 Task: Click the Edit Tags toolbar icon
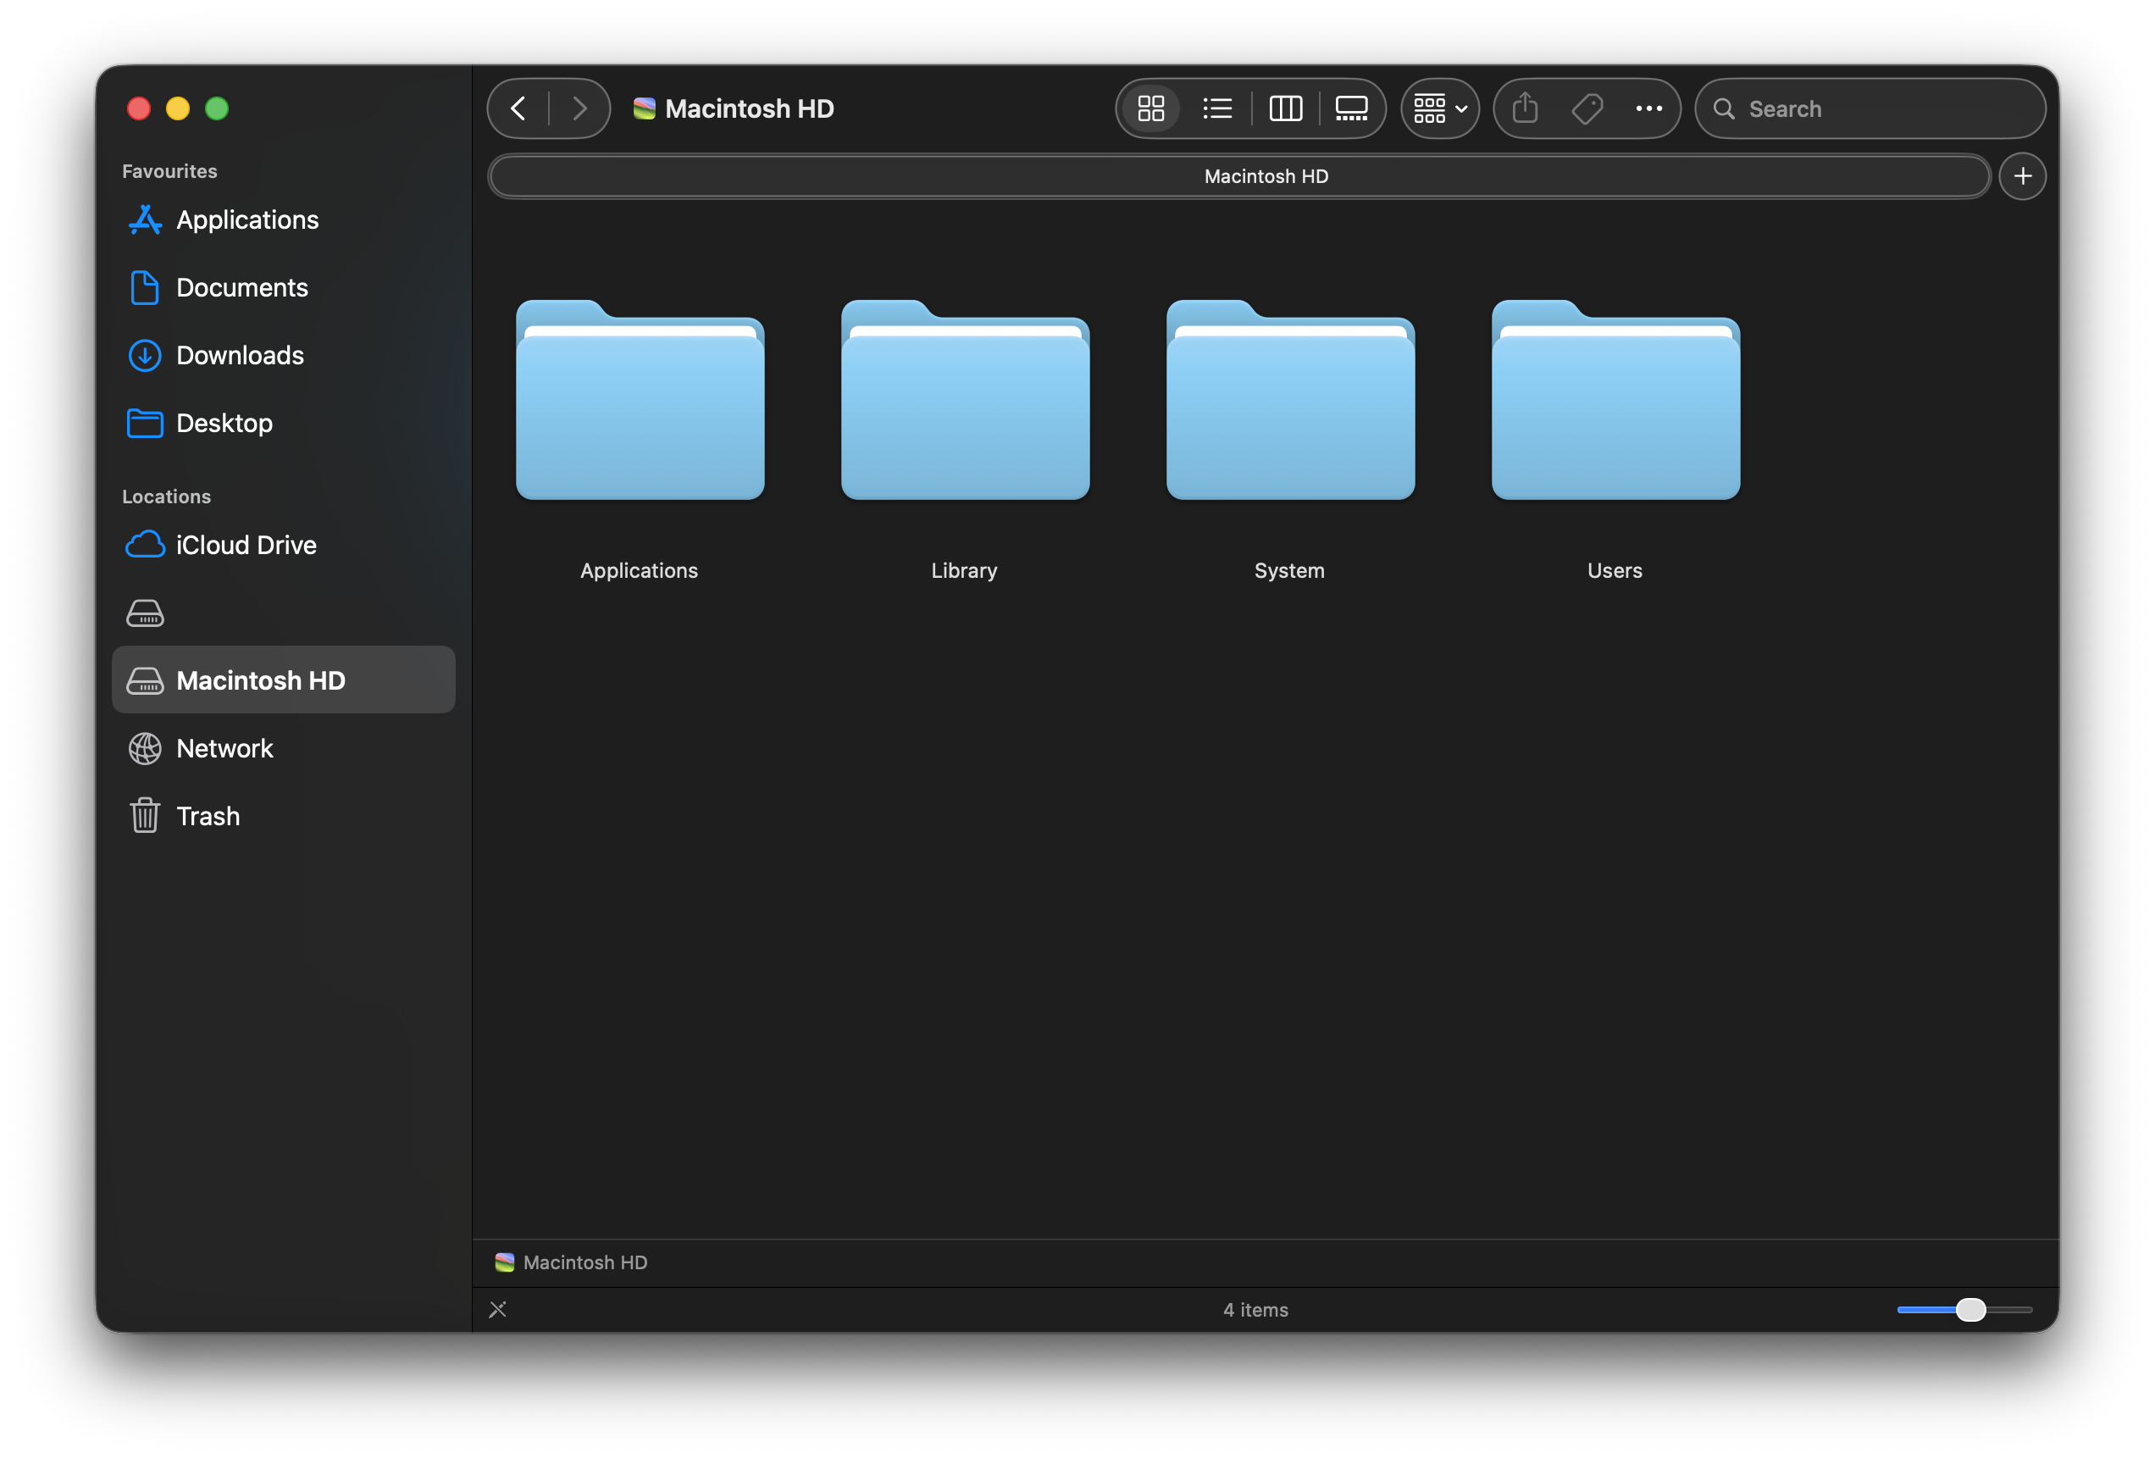click(1587, 108)
